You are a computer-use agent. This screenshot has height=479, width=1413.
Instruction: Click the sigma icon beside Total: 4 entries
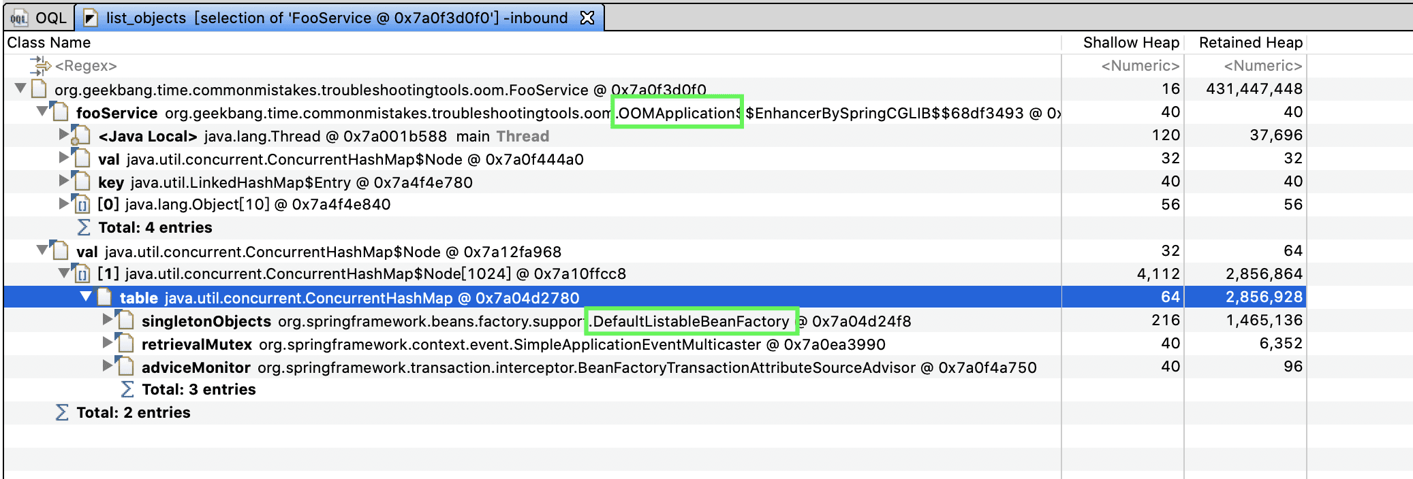(84, 227)
